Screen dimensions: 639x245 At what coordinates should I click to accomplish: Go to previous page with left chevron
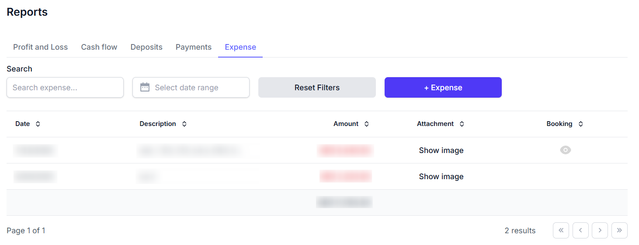click(x=580, y=231)
